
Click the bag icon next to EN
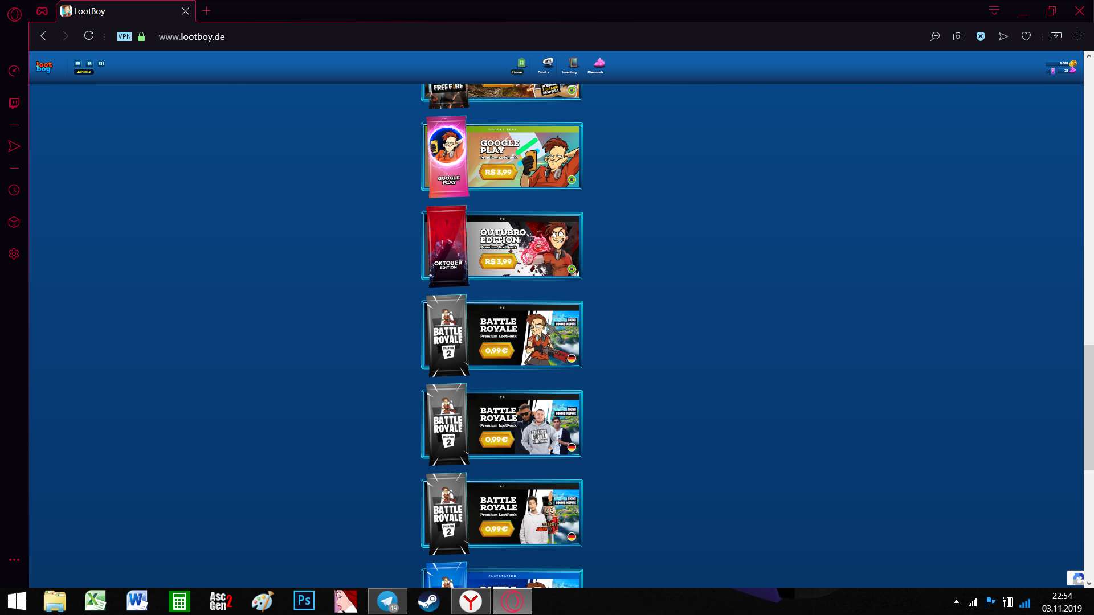(x=89, y=64)
